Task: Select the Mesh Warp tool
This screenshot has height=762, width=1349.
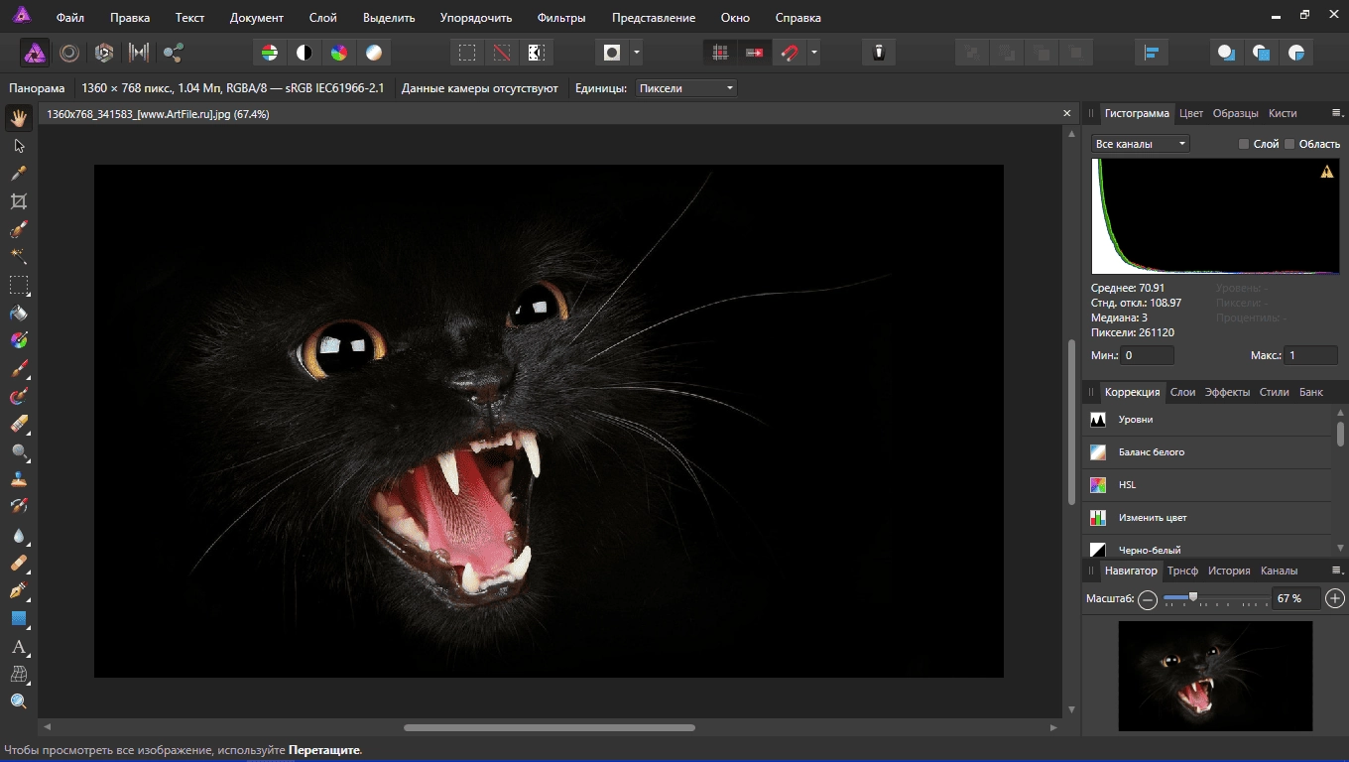Action: click(19, 675)
